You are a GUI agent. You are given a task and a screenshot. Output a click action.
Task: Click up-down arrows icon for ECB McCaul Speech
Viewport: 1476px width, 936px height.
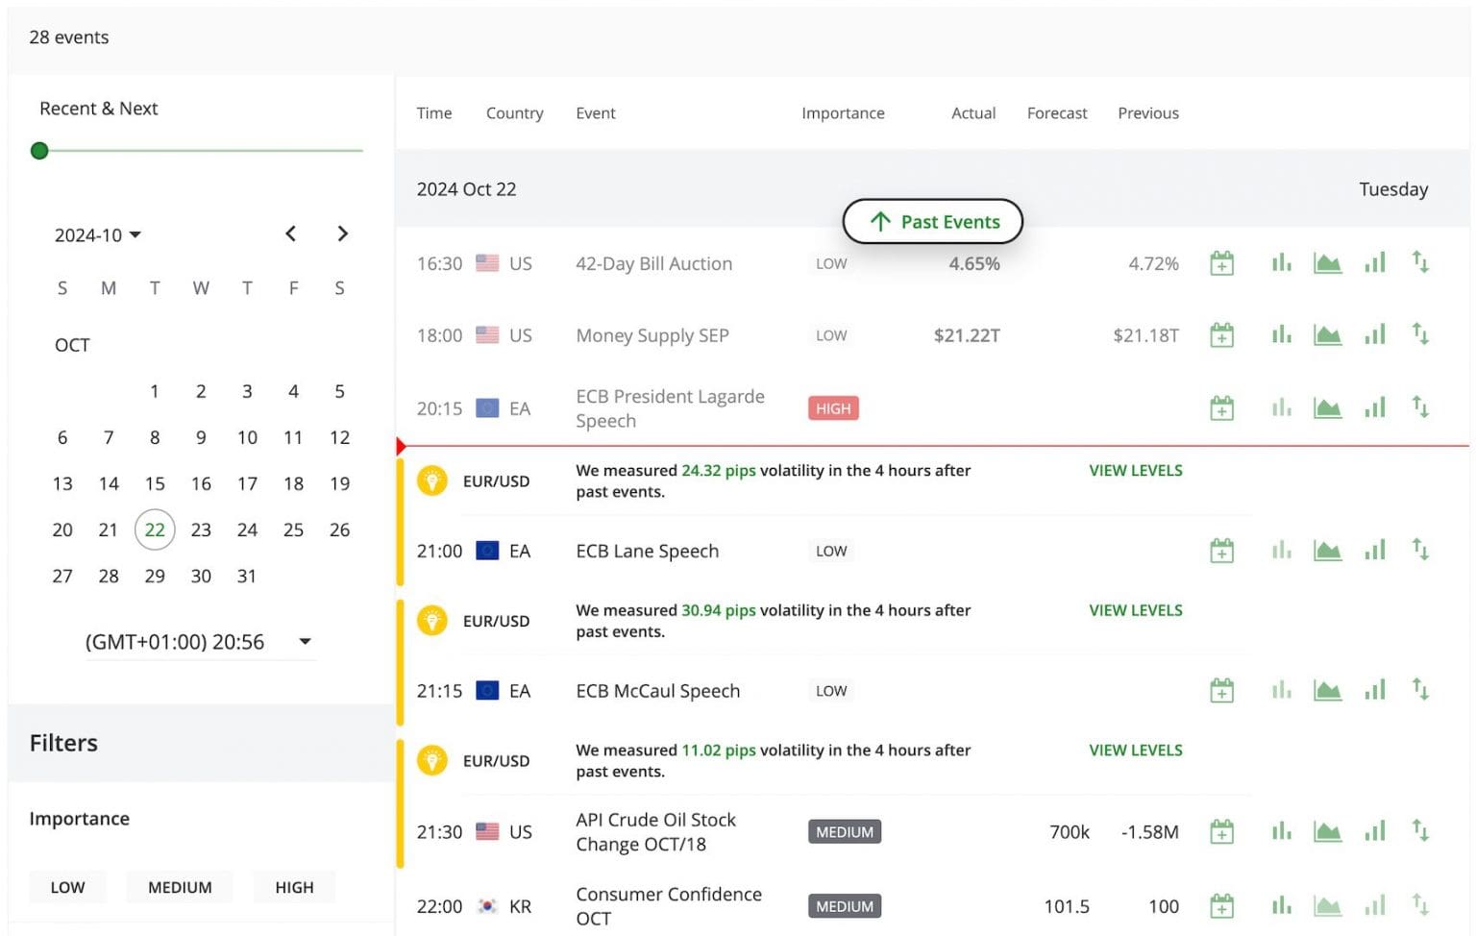[x=1420, y=690]
